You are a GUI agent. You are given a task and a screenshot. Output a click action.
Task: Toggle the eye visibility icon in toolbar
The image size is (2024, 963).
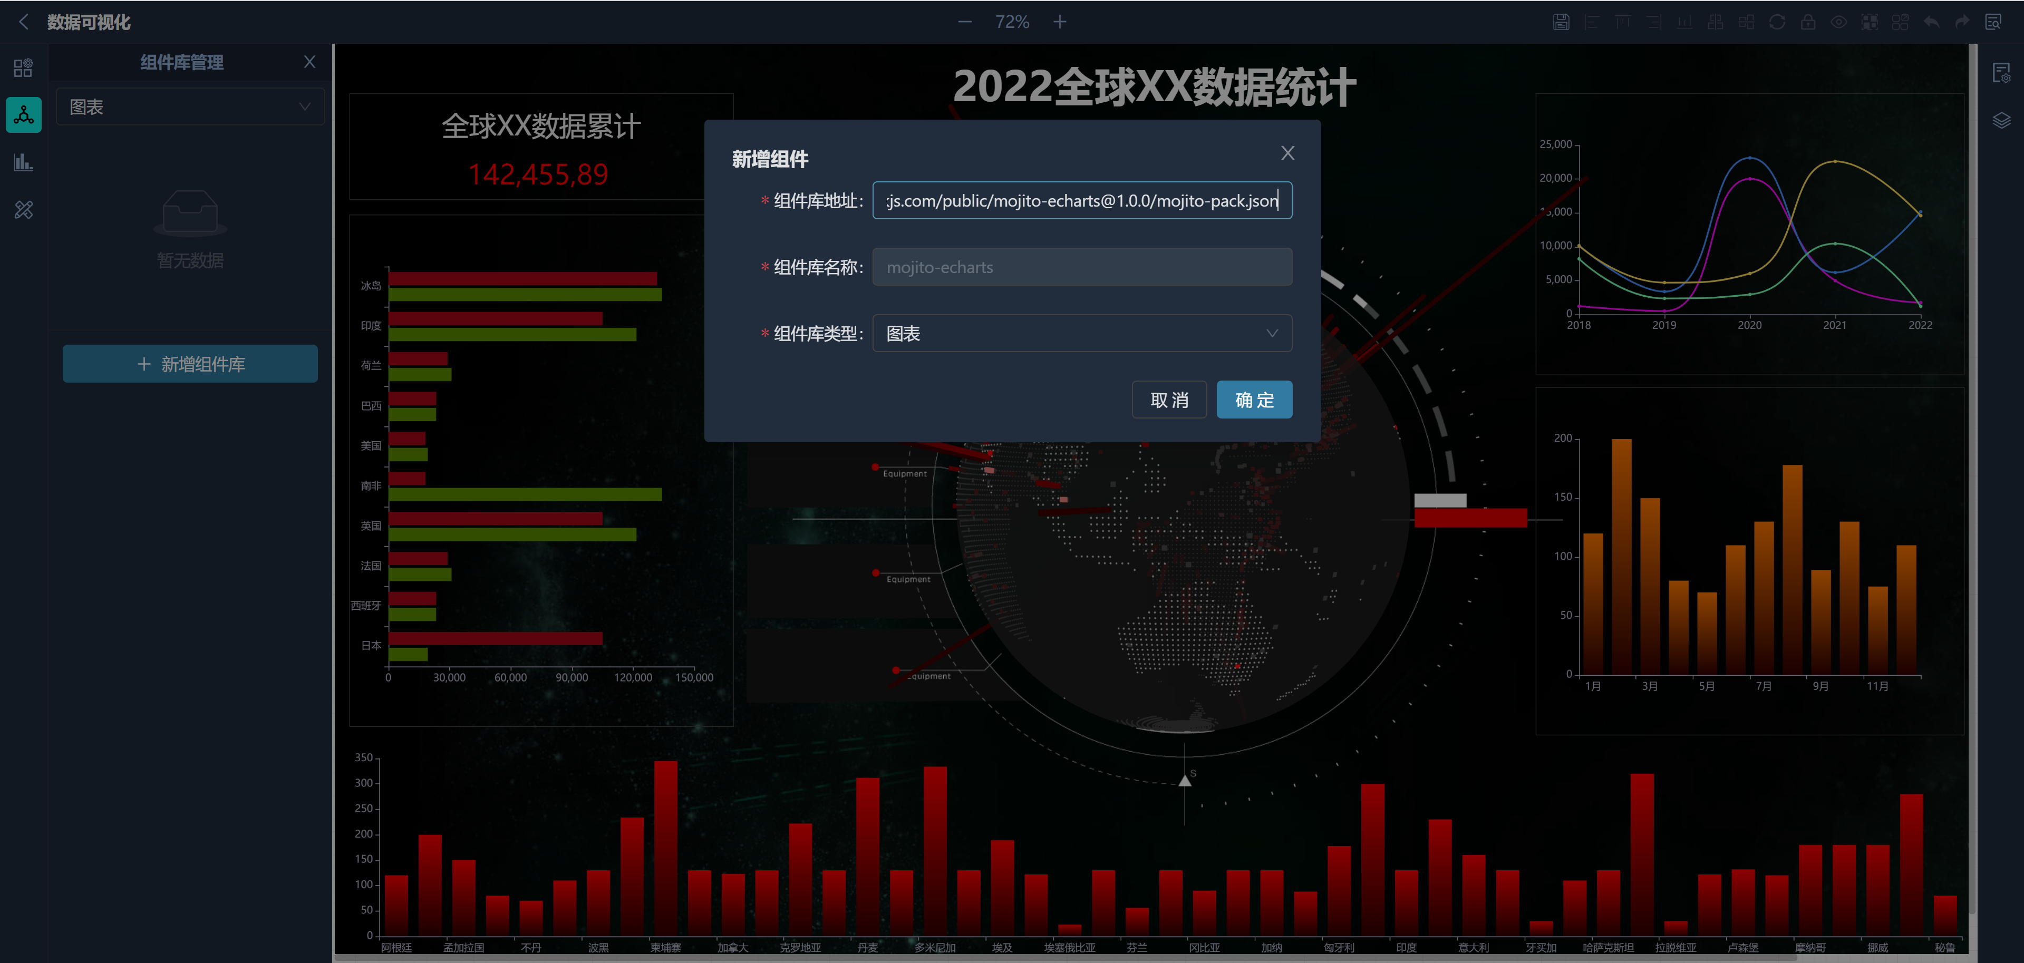1838,22
